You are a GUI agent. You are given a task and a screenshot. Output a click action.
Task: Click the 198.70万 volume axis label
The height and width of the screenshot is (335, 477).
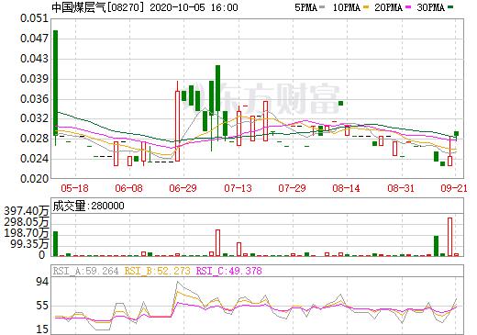click(27, 233)
